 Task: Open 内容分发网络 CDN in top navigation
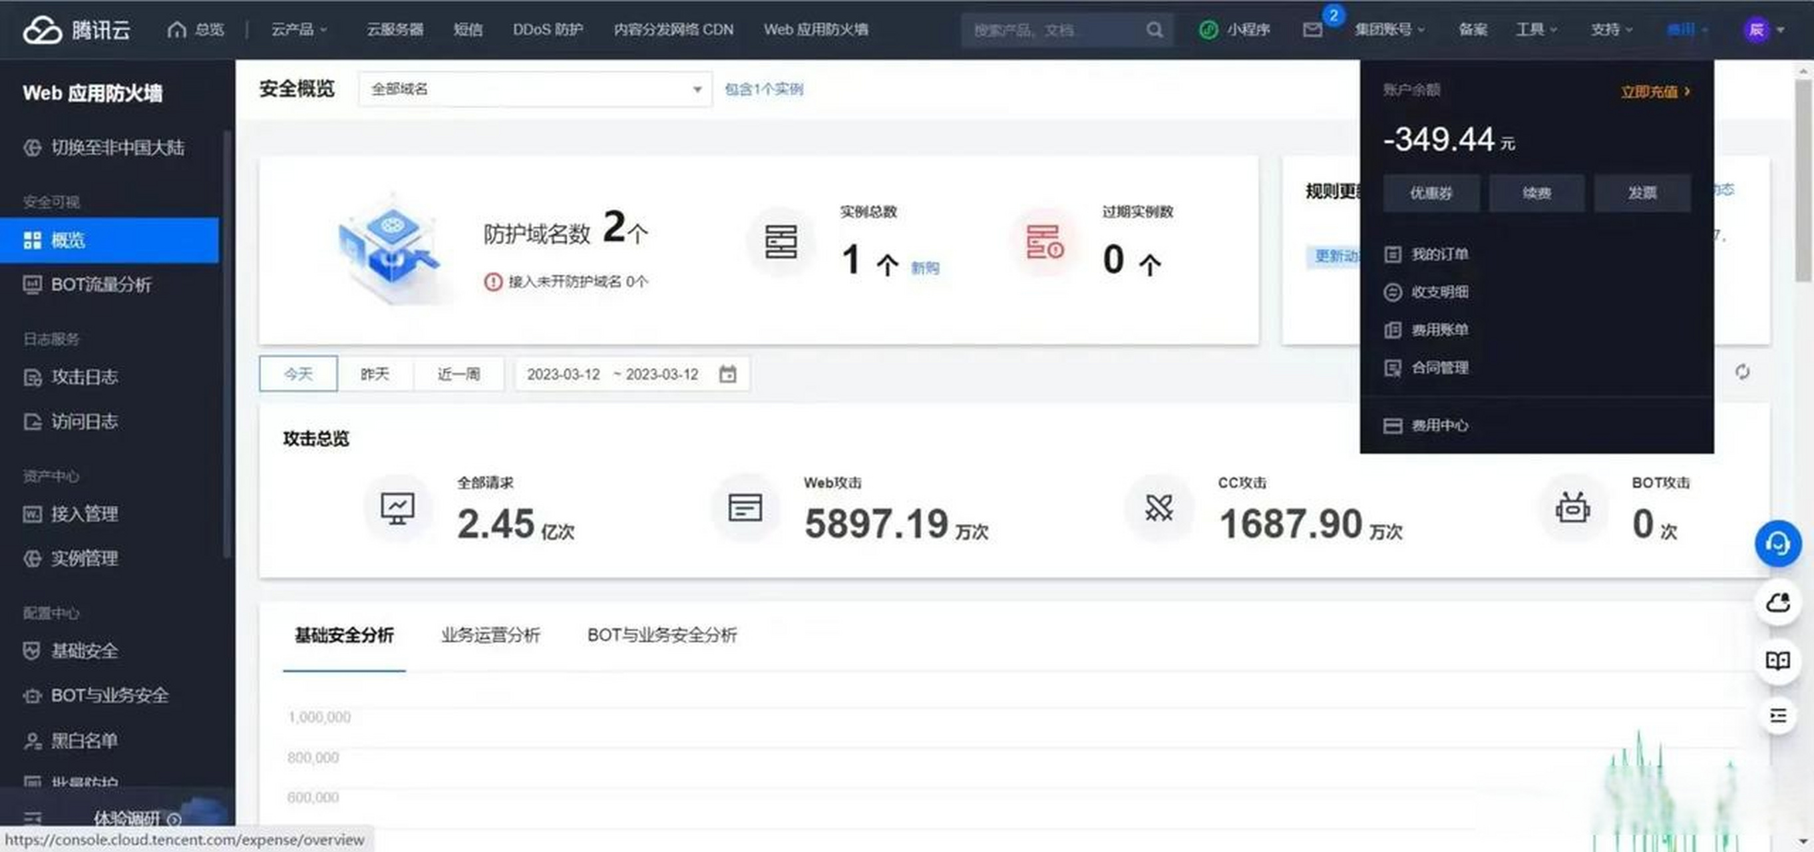(x=673, y=29)
